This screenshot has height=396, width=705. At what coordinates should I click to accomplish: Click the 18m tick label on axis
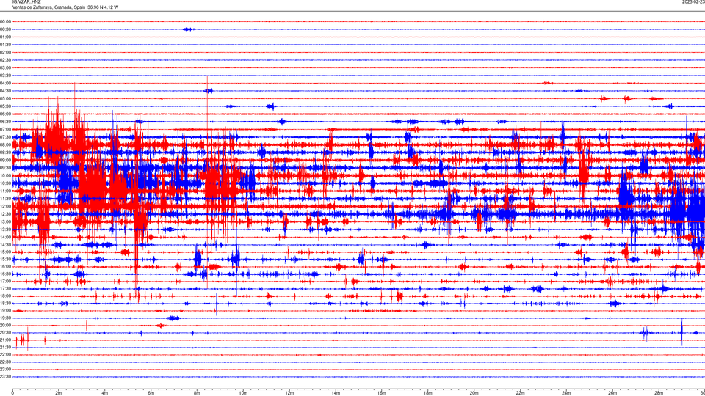click(x=428, y=393)
